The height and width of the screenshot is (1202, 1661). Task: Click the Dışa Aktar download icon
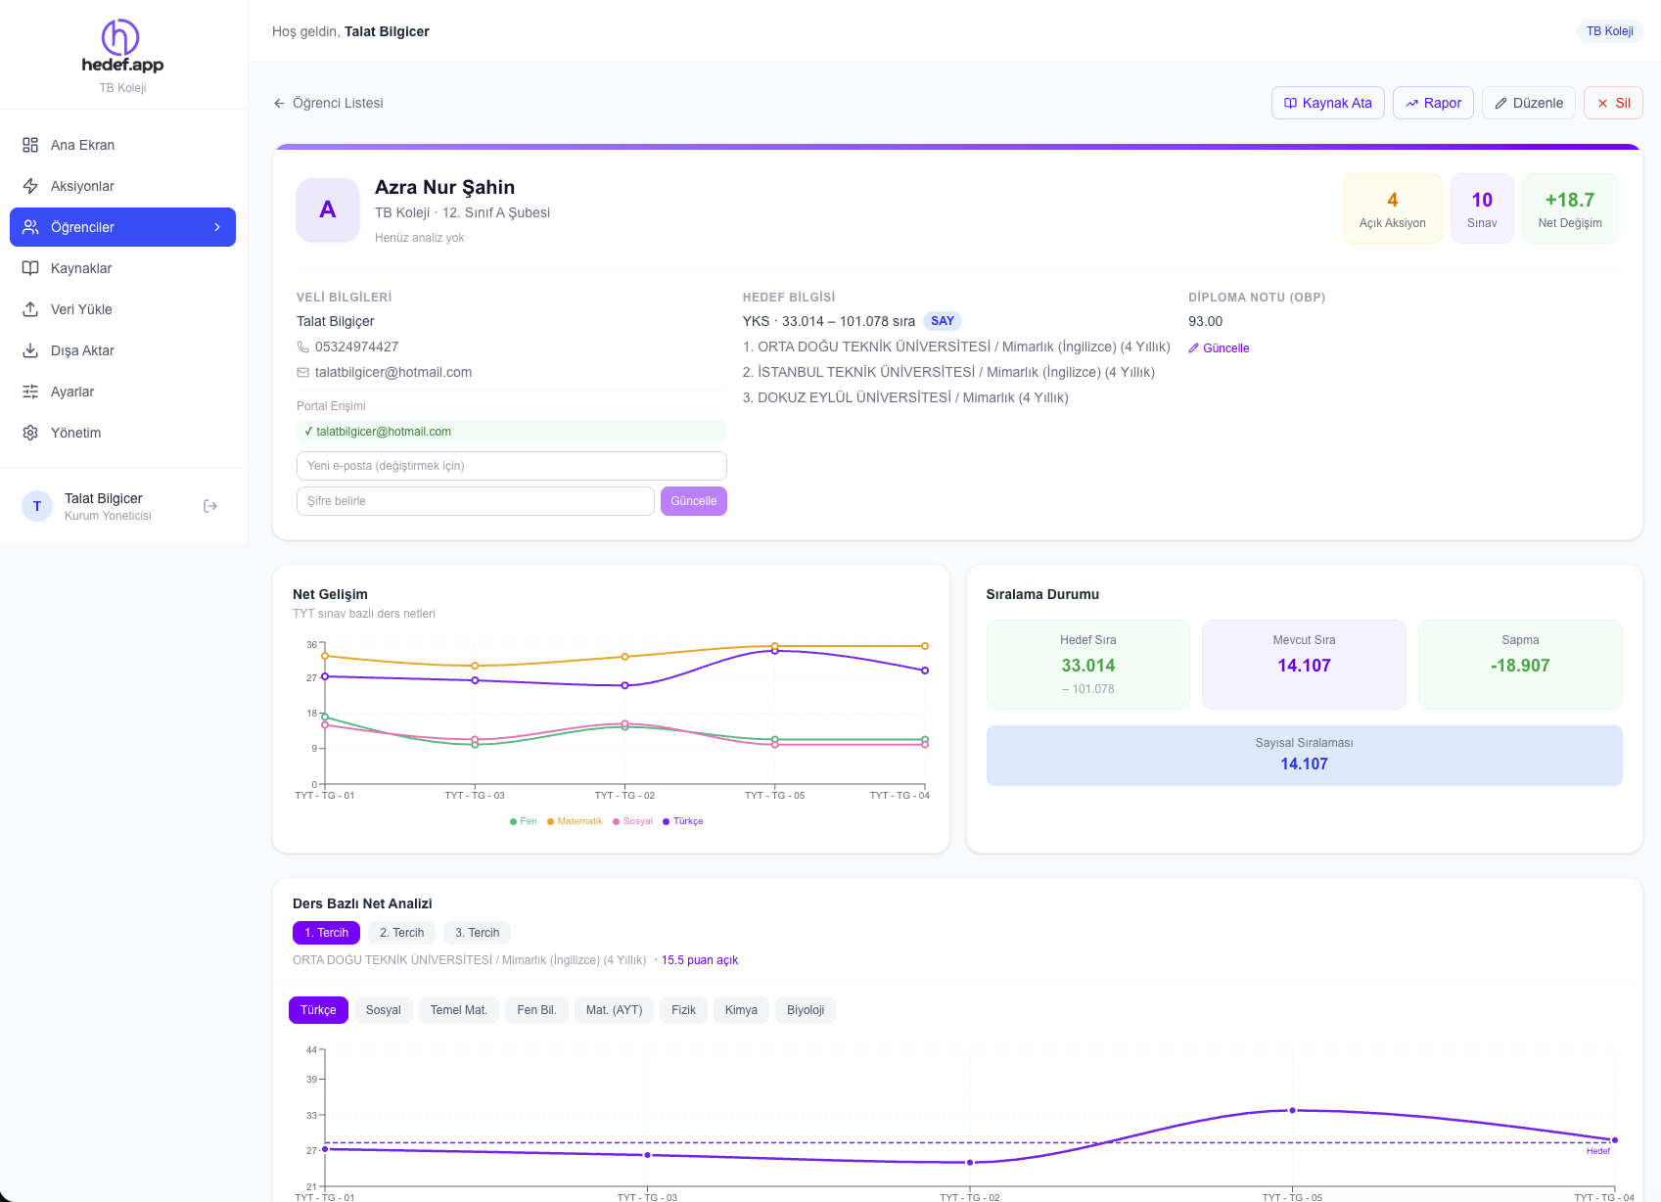30,350
